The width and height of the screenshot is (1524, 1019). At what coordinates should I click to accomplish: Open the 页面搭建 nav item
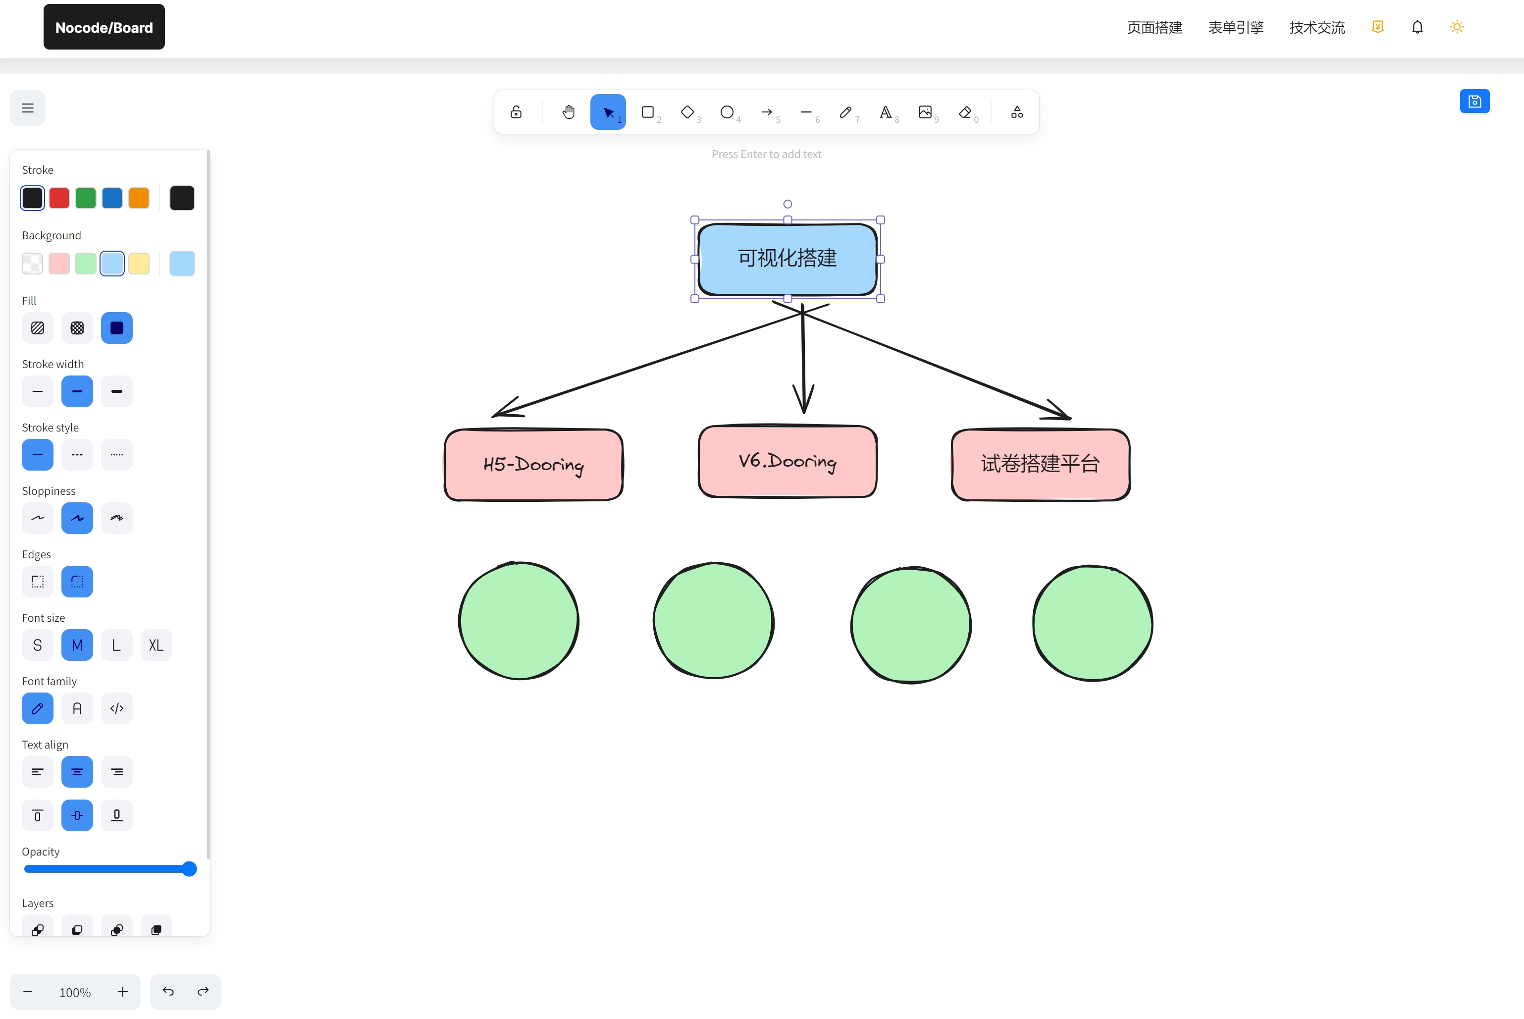[1155, 27]
